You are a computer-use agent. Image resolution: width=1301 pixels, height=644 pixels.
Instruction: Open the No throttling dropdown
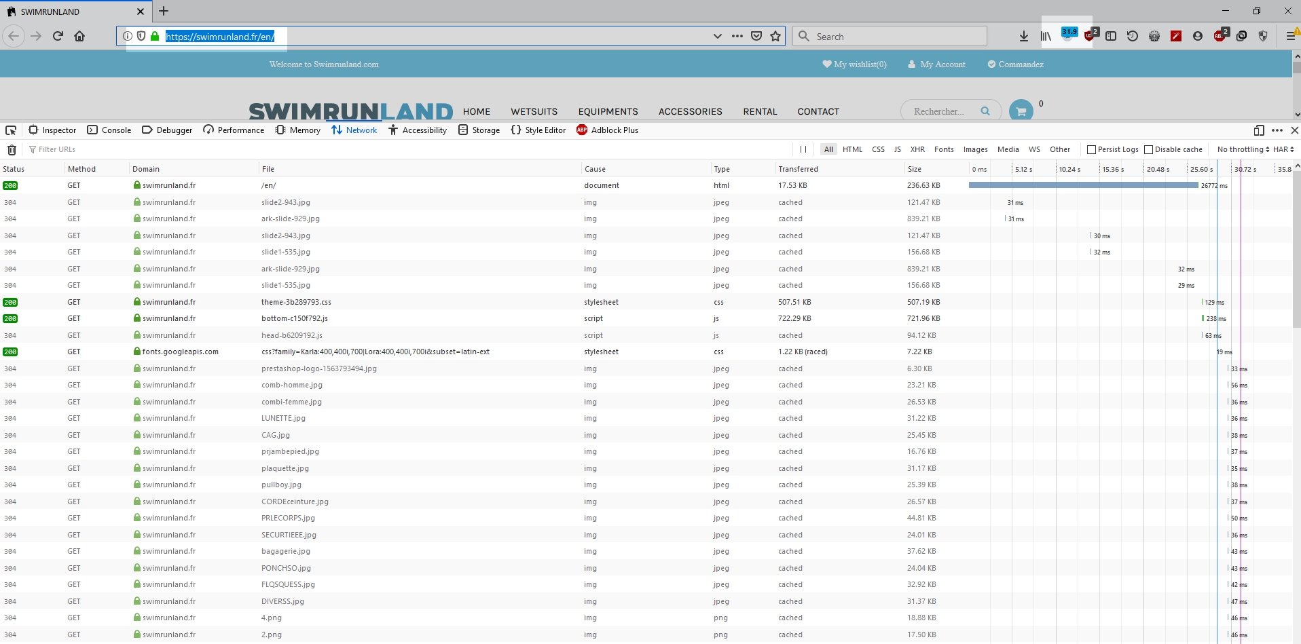pos(1243,149)
